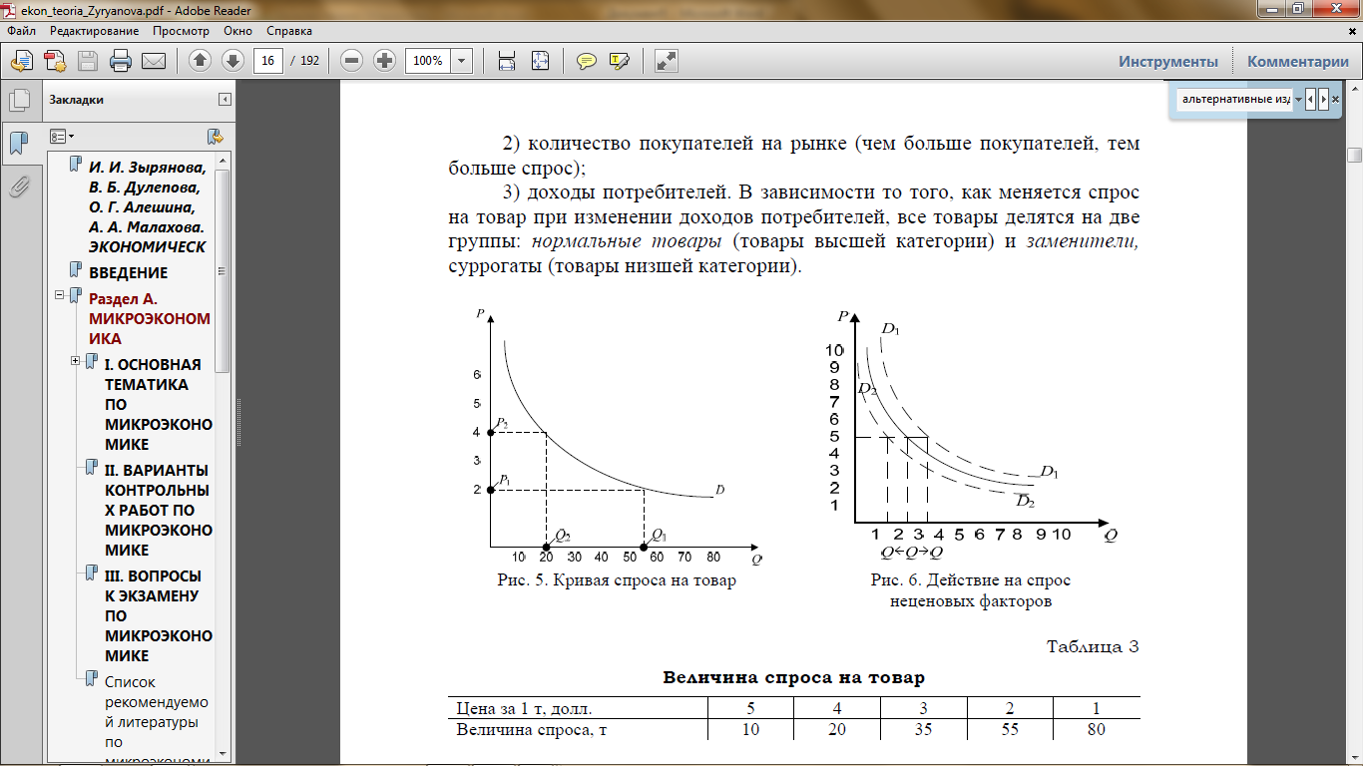Screen dimensions: 1363x766
Task: Open the zoom percentage dropdown
Action: click(x=461, y=61)
